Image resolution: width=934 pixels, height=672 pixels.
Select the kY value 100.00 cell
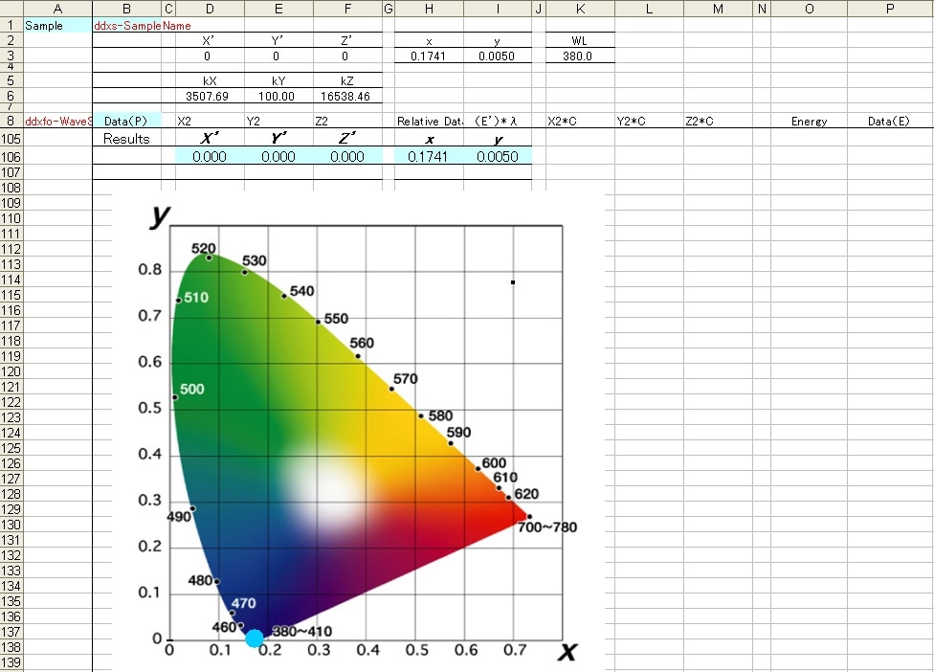(x=278, y=96)
